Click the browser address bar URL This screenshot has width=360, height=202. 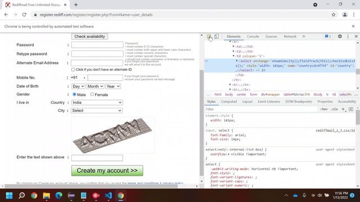(x=96, y=15)
